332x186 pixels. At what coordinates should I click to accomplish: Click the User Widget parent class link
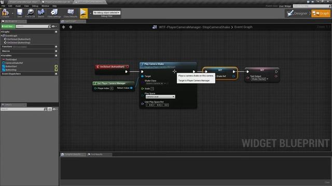(285, 6)
